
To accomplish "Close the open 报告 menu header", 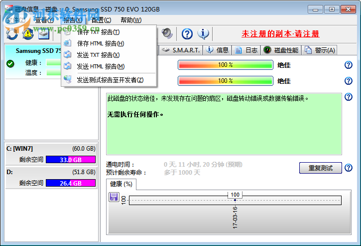I will click(x=73, y=20).
